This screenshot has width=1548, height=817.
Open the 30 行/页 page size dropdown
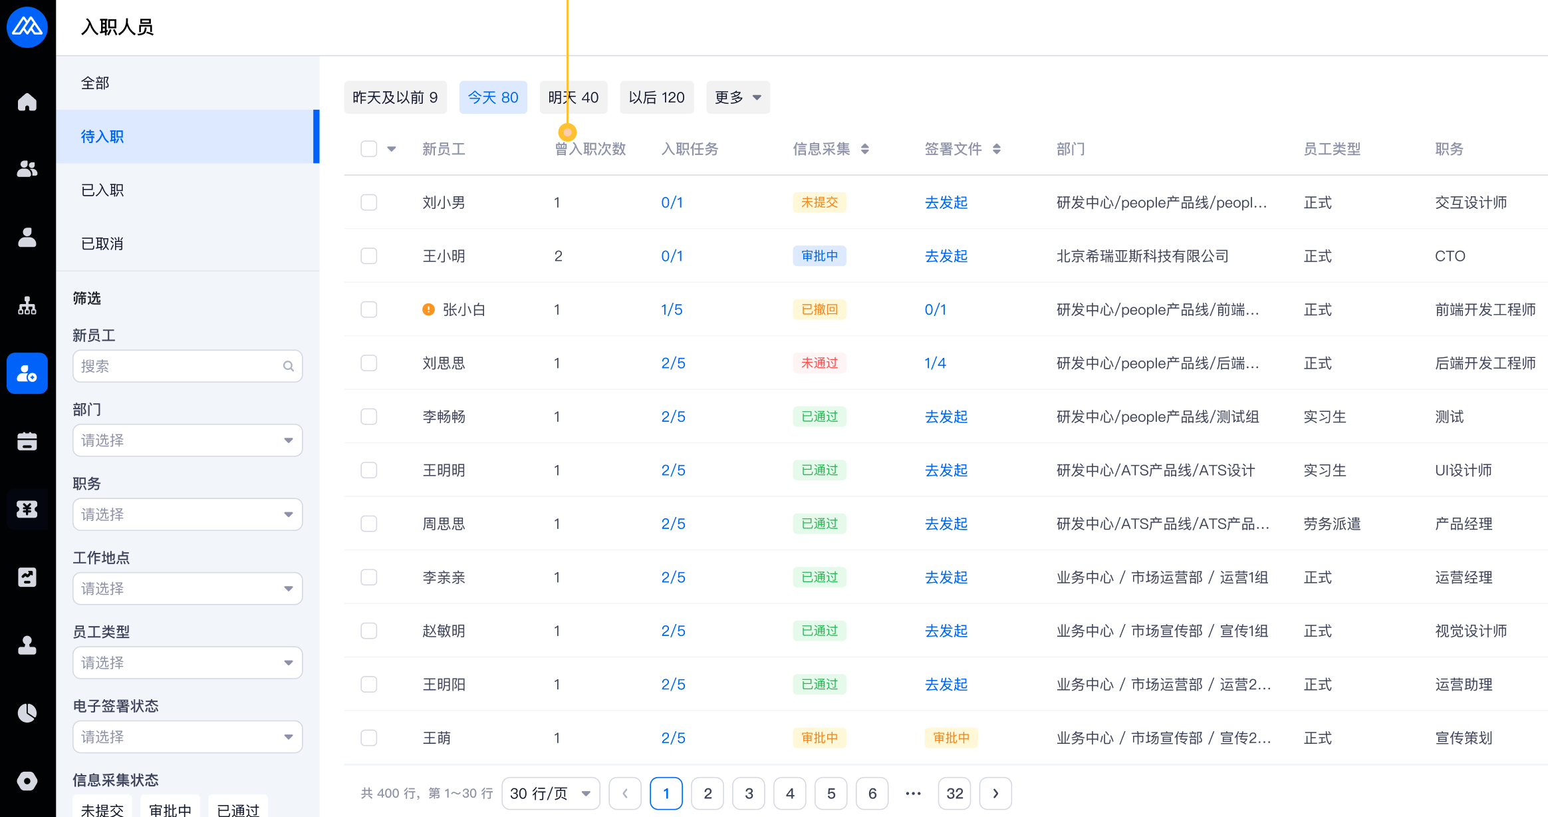(x=550, y=793)
